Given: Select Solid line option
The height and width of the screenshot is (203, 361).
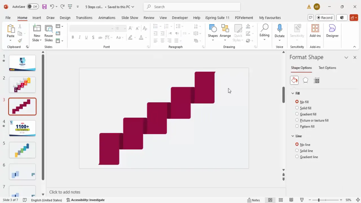Looking at the screenshot, I should pos(304,151).
